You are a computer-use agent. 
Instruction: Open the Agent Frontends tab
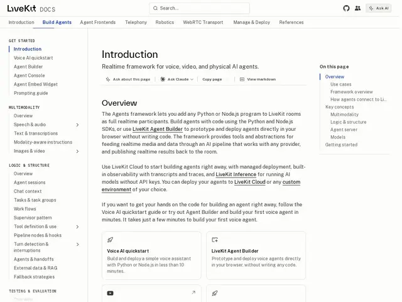98,23
